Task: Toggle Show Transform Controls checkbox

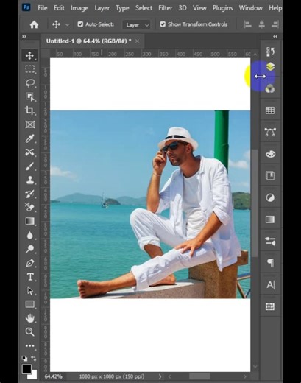Action: [163, 24]
